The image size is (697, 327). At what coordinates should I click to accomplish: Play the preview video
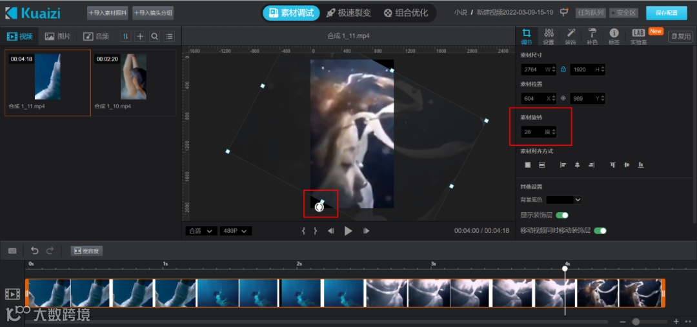pyautogui.click(x=348, y=231)
